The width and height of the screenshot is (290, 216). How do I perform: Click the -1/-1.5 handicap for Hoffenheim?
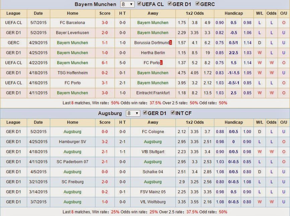[x=233, y=73]
